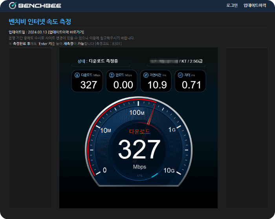Follow the [업데이트이력 바로가기] link

click(x=66, y=32)
